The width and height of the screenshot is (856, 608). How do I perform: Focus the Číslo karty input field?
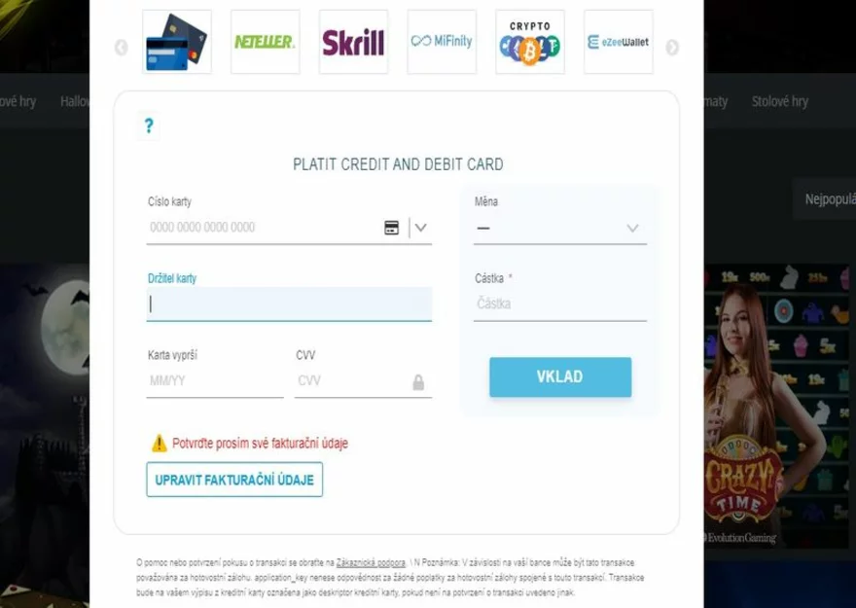tap(265, 228)
